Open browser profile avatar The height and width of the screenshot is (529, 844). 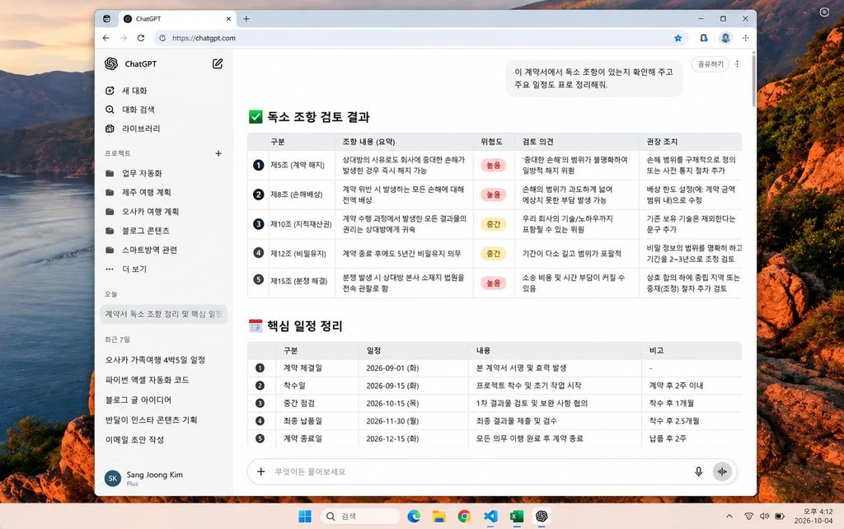coord(725,38)
